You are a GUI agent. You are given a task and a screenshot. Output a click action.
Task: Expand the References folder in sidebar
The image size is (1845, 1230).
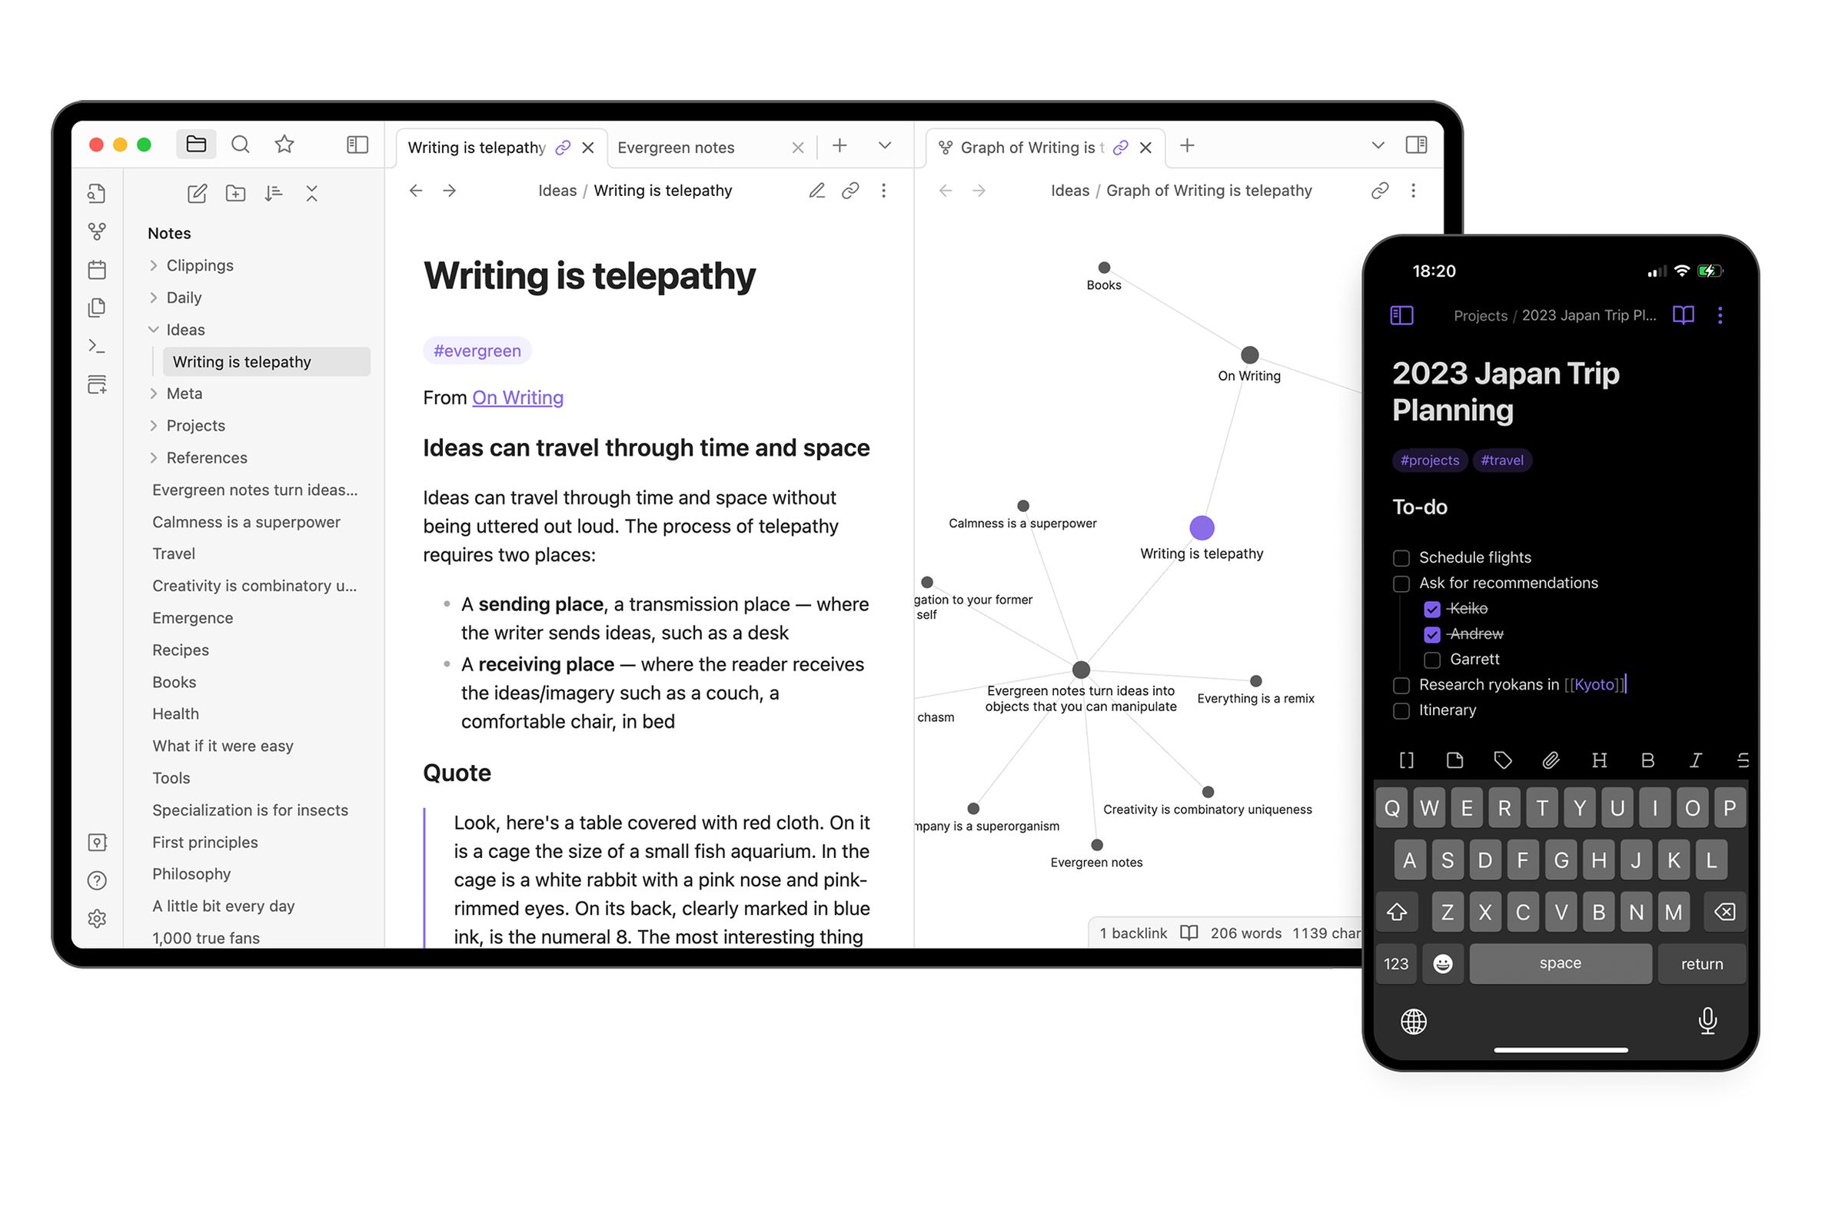click(x=154, y=457)
